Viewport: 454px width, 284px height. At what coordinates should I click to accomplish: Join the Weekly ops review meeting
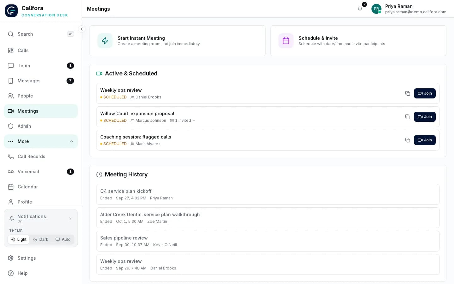click(425, 93)
